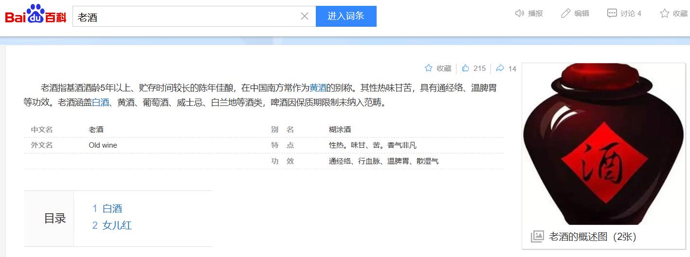The height and width of the screenshot is (257, 690).
Task: Like the article with thumbs-up icon
Action: tap(466, 69)
